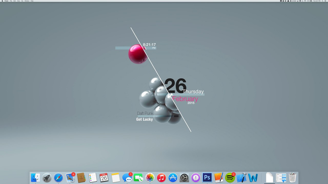Open the Messages app
This screenshot has height=184, width=328.
tap(127, 178)
